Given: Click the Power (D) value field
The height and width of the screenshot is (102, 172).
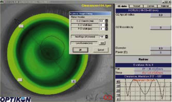Looking at the screenshot, I should tap(161, 53).
